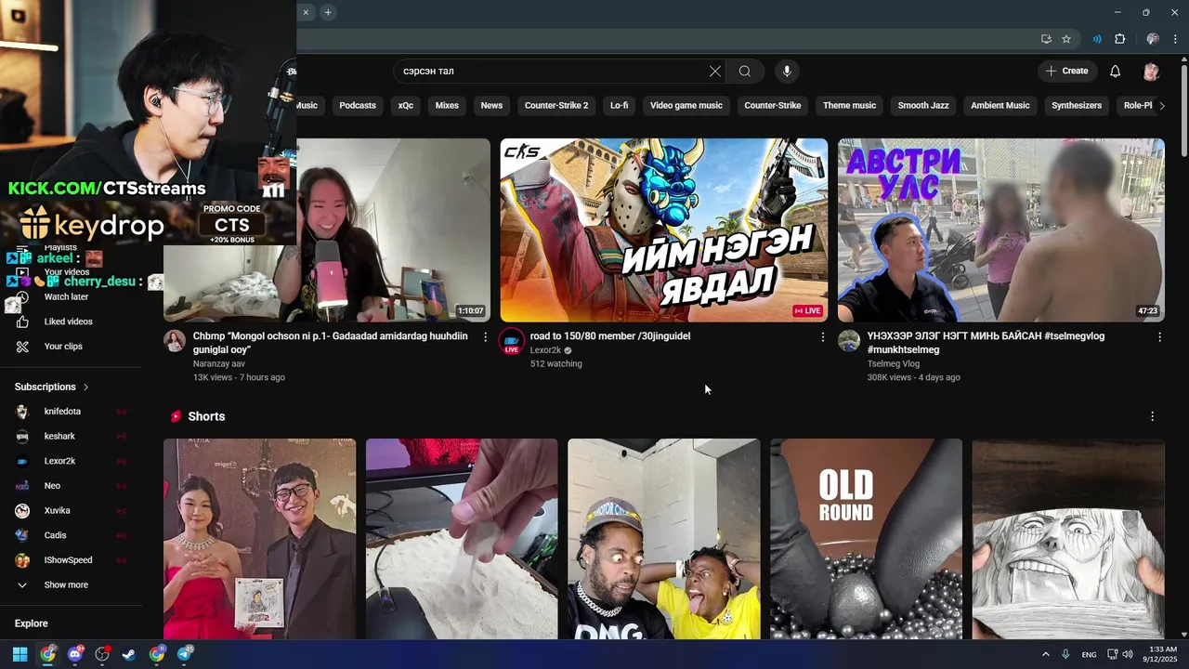This screenshot has width=1189, height=669.
Task: Open Liked videos in the sidebar
Action: [67, 321]
